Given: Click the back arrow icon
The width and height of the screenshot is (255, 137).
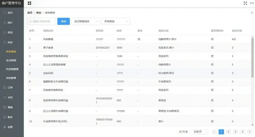Looking at the screenshot, I should (252, 13).
